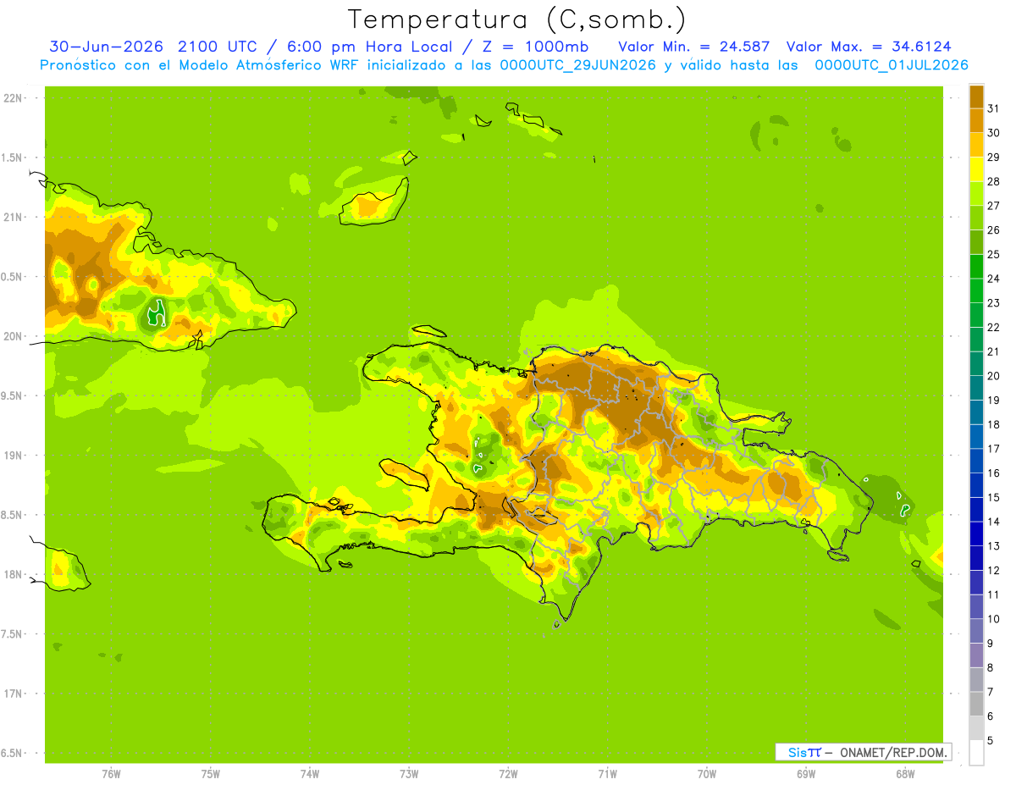Viewport: 1016px width, 785px height.
Task: Click the '21N' latitude axis label
Action: (x=12, y=217)
